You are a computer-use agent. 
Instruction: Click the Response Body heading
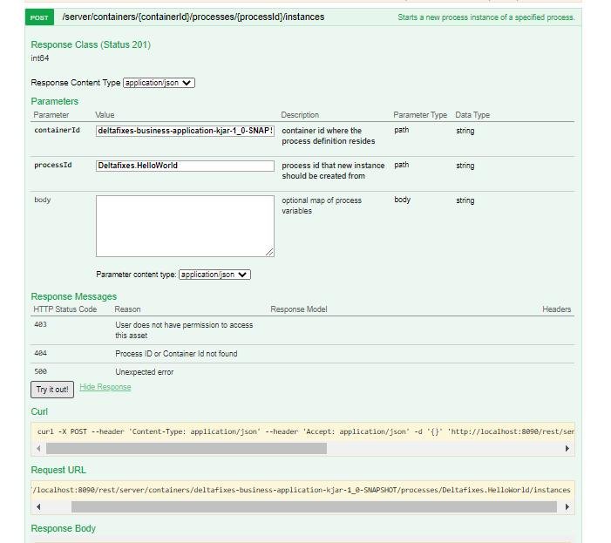click(x=64, y=528)
